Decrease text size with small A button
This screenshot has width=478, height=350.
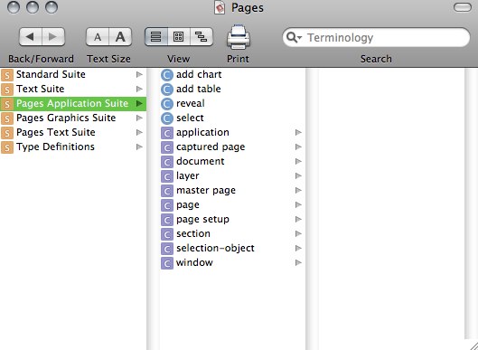pos(98,37)
